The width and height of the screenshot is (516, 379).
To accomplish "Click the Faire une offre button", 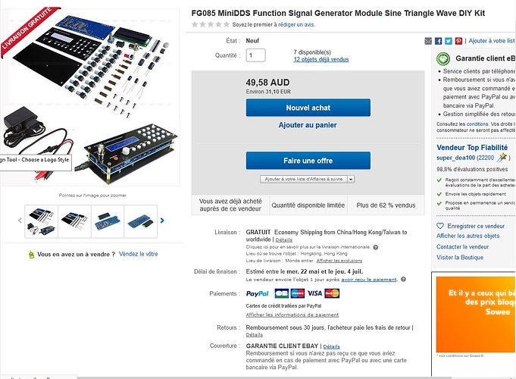I will [x=308, y=161].
